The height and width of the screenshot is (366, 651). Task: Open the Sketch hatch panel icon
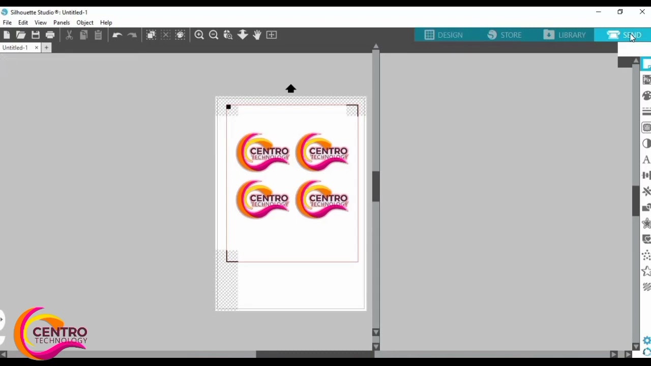pos(646,287)
